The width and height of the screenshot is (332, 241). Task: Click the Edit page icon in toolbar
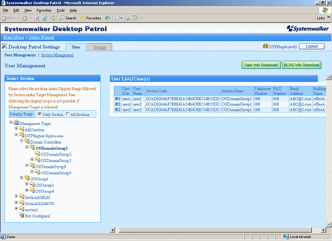(x=135, y=18)
